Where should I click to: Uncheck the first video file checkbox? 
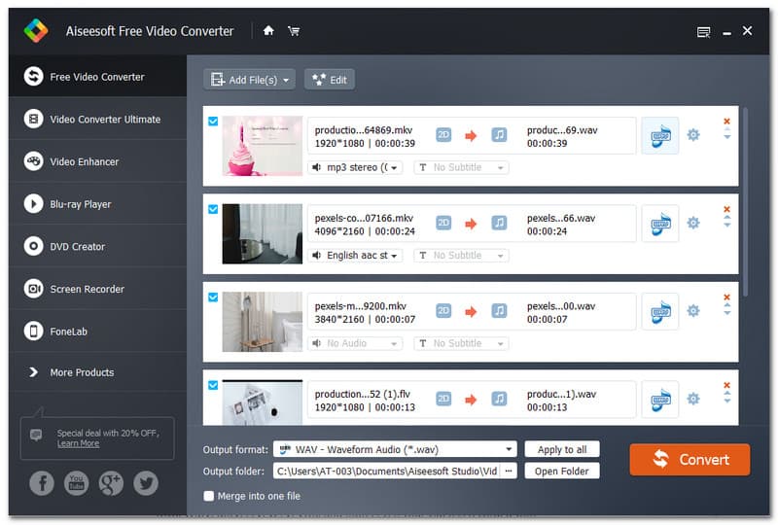(x=213, y=122)
